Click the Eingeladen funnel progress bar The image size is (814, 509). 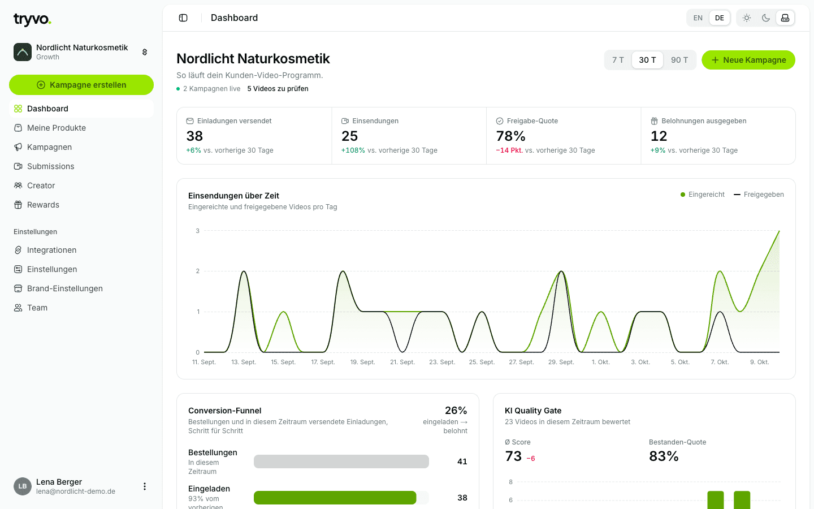click(x=341, y=498)
